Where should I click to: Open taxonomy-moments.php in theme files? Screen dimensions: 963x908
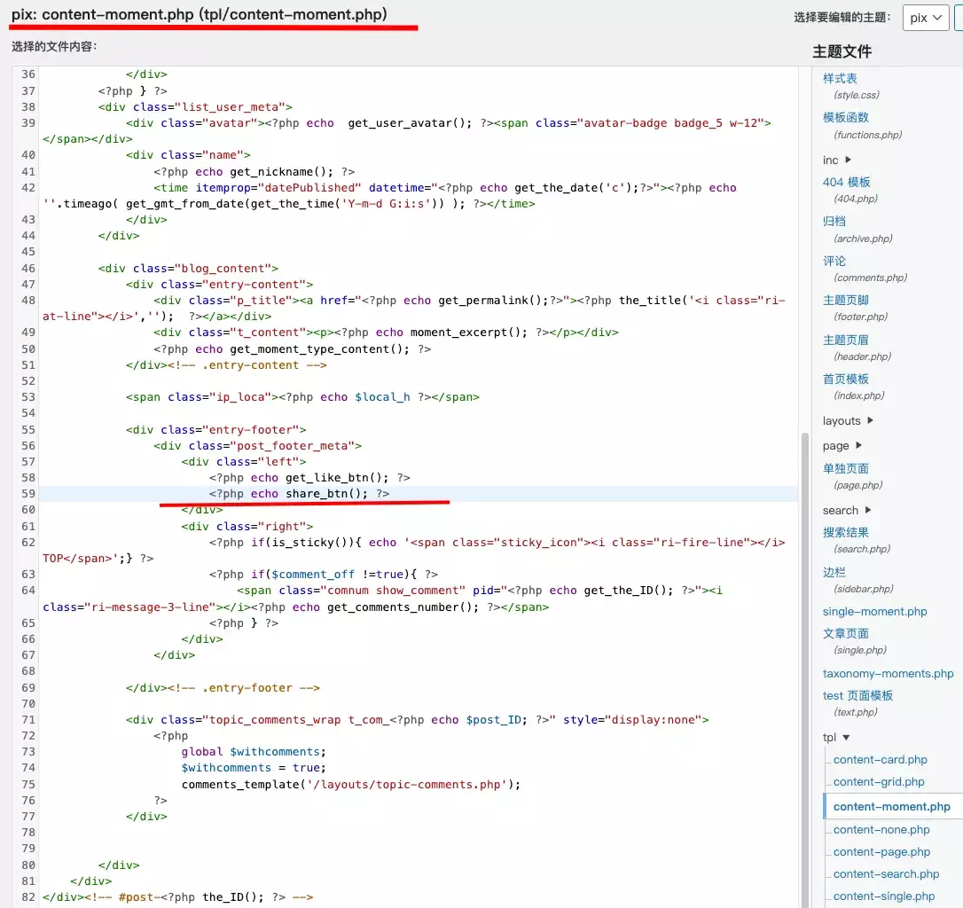pos(889,673)
